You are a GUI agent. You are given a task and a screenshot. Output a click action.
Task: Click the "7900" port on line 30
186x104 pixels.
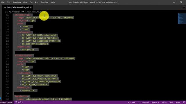[x=26, y=70]
